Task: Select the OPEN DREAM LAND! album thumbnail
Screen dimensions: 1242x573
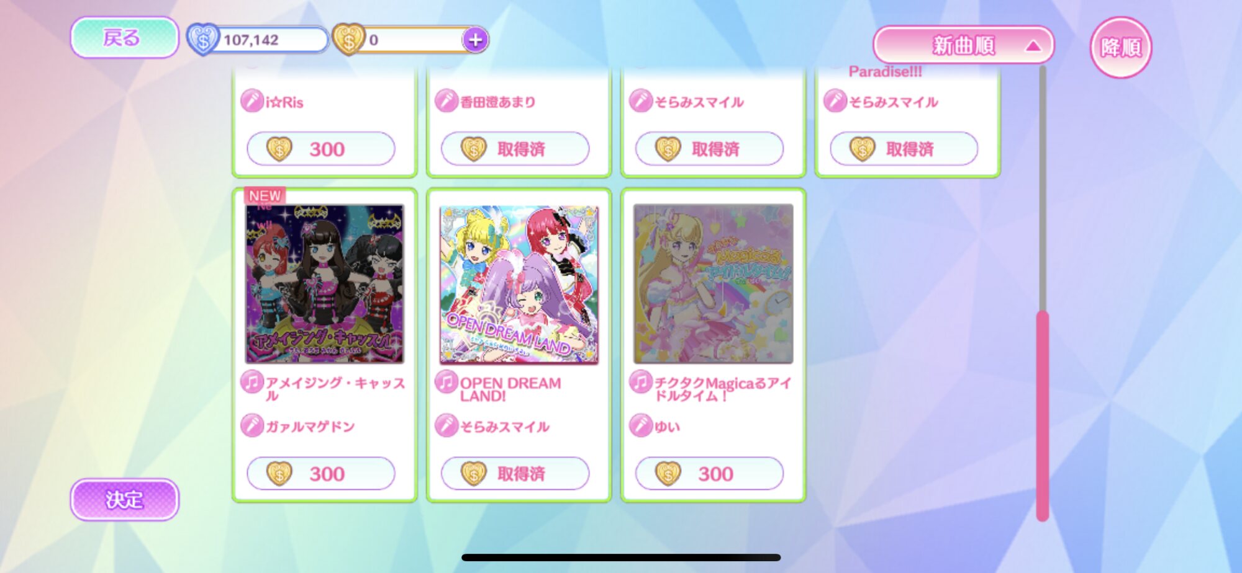Action: (519, 285)
